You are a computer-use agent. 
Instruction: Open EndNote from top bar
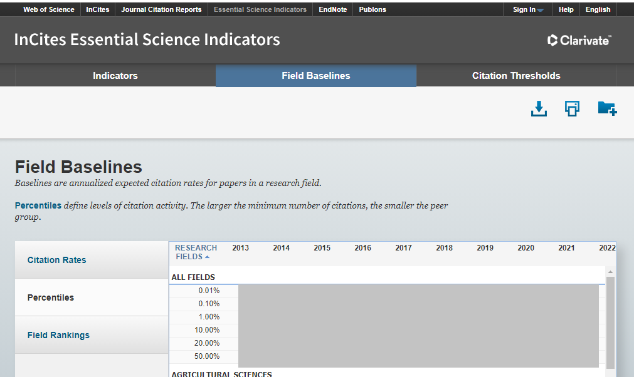pyautogui.click(x=333, y=9)
